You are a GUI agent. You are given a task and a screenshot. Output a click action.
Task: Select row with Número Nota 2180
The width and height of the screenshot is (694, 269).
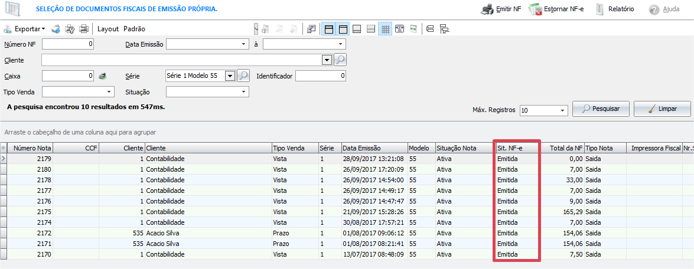[x=347, y=169]
